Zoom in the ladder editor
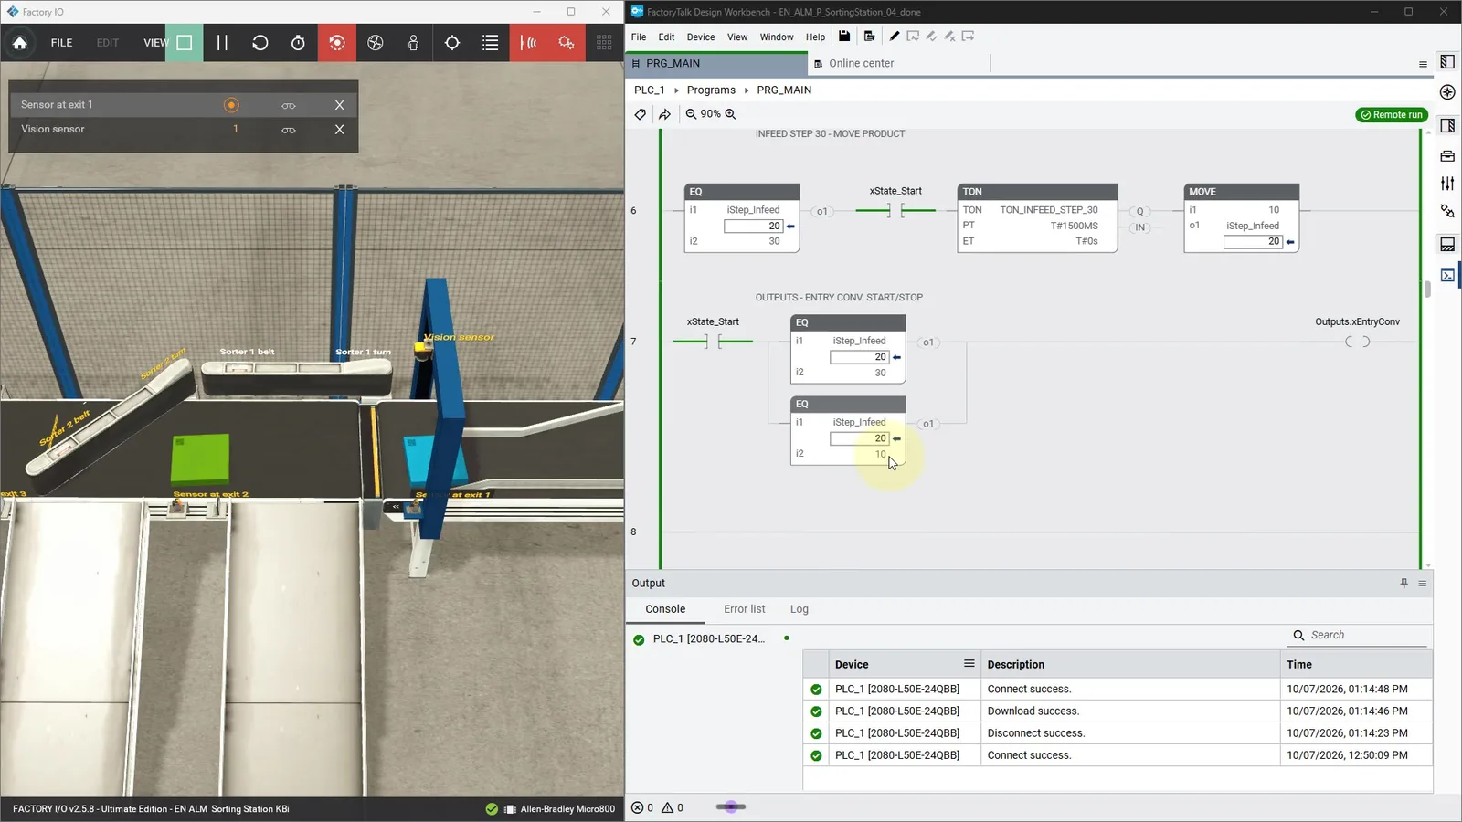Screen dimensions: 1462x822 731,114
